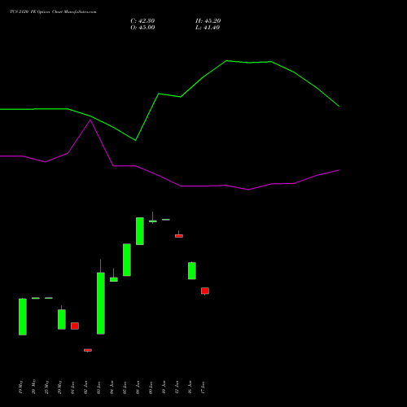The height and width of the screenshot is (407, 407).
Task: Click the '10 Jun' date label
Action: 164,387
